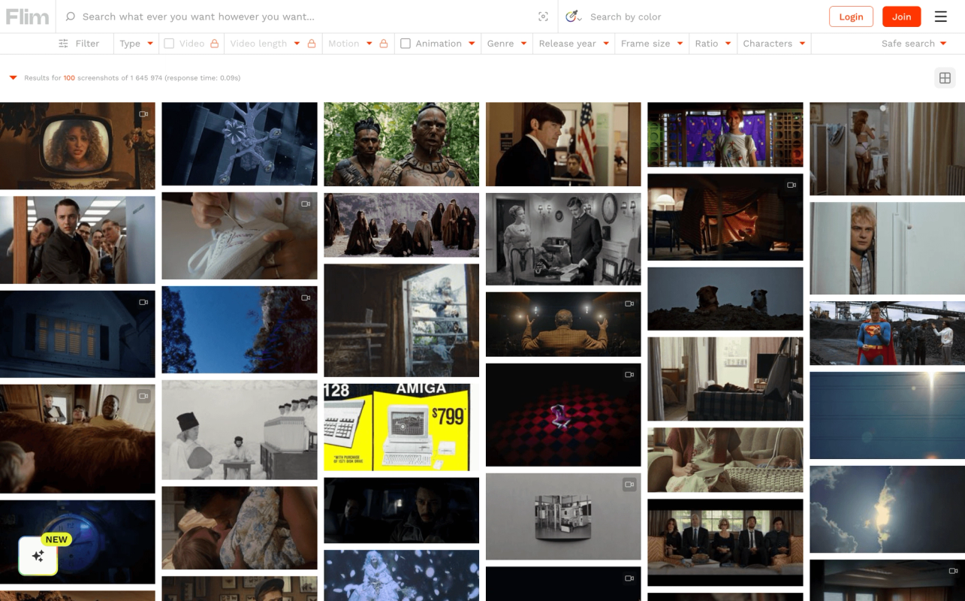Screen dimensions: 965x601
Task: Open the hooded figures on rocks thumbnail
Action: (401, 225)
